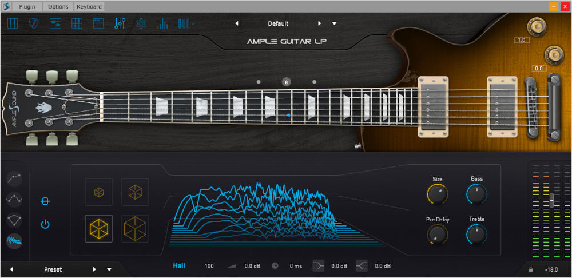Select the EQ wave effect icon
The width and height of the screenshot is (572, 278).
point(15,199)
